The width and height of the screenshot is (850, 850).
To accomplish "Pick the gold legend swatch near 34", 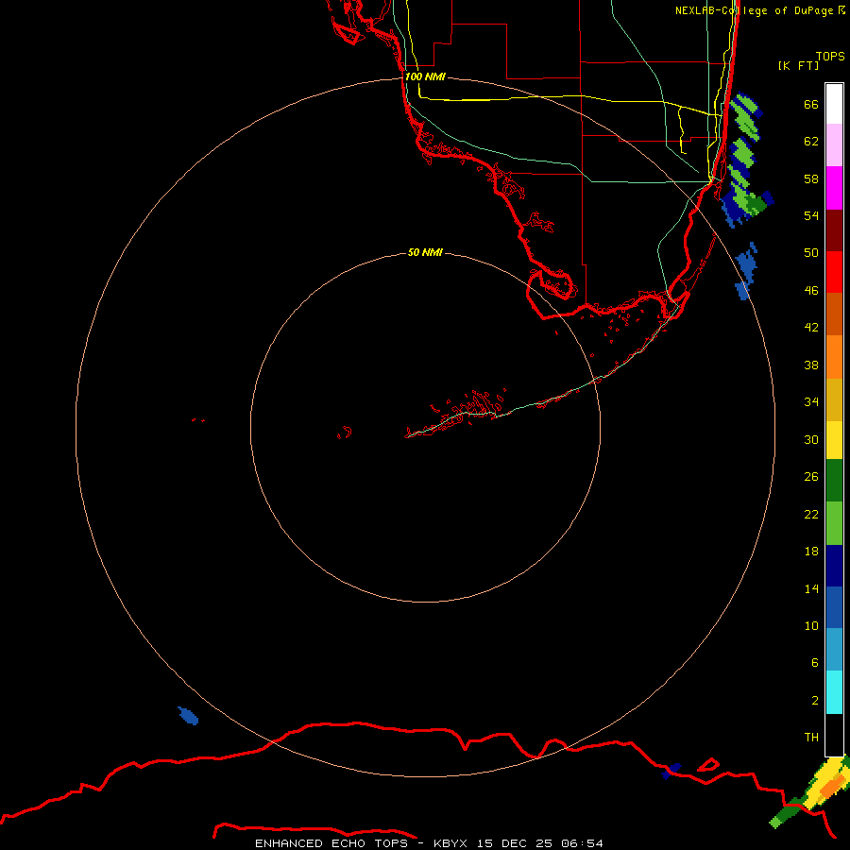I will [834, 399].
